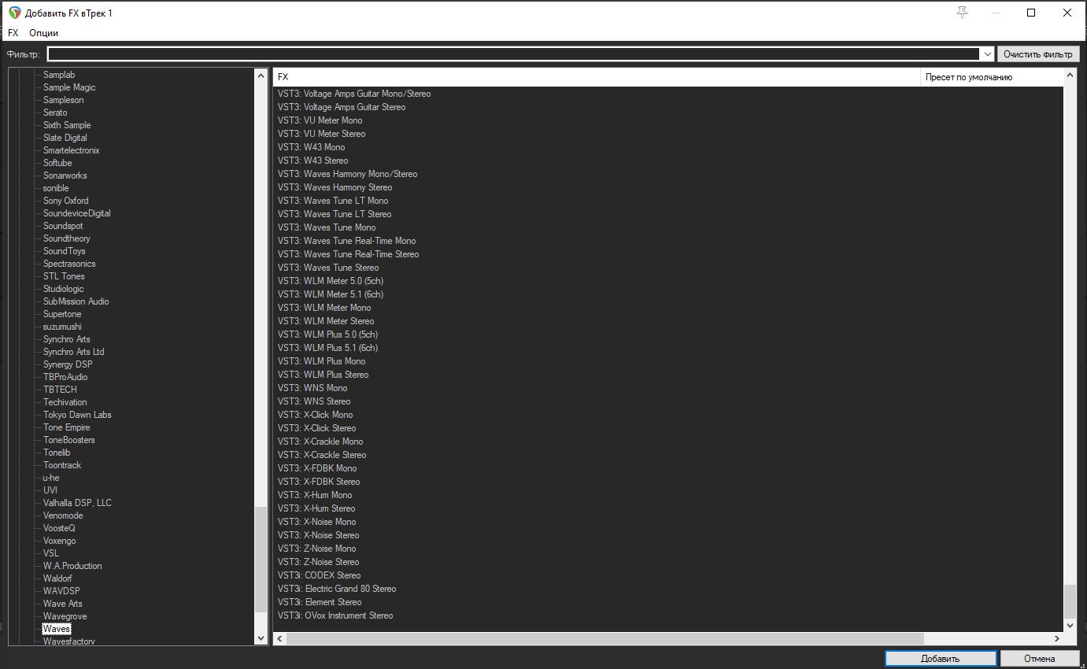Select VST3: VU Meter Stereo
This screenshot has width=1087, height=669.
321,134
